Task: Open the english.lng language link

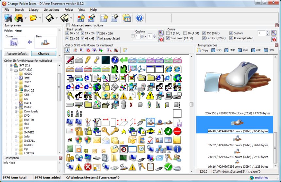Action: 261,177
